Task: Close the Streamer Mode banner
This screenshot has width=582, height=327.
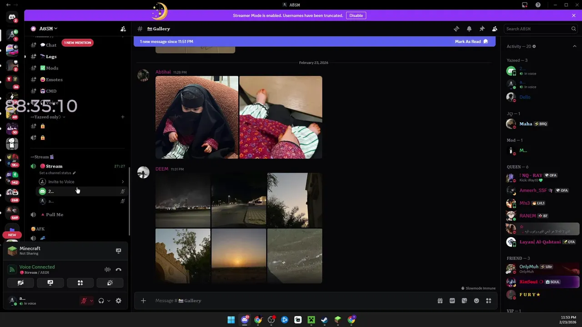Action: [574, 15]
